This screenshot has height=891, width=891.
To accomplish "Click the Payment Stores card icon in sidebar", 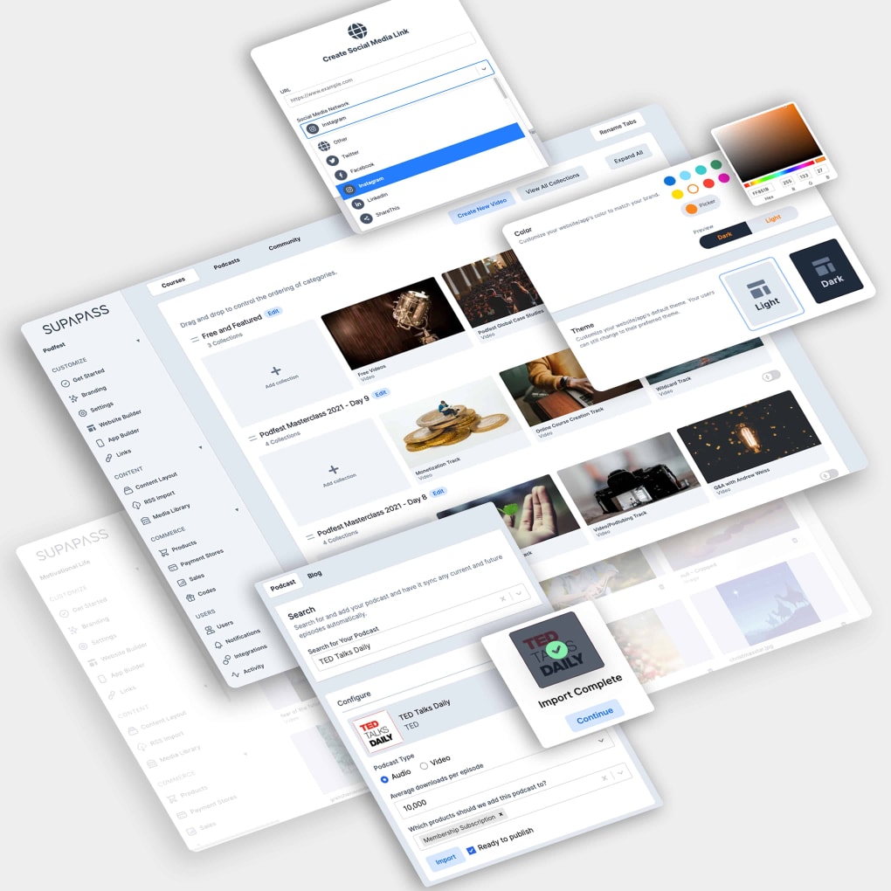I will pyautogui.click(x=173, y=567).
